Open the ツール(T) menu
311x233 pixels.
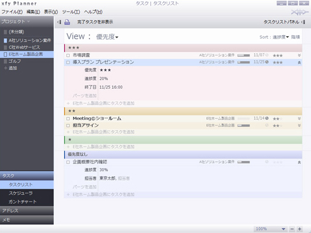(x=71, y=12)
